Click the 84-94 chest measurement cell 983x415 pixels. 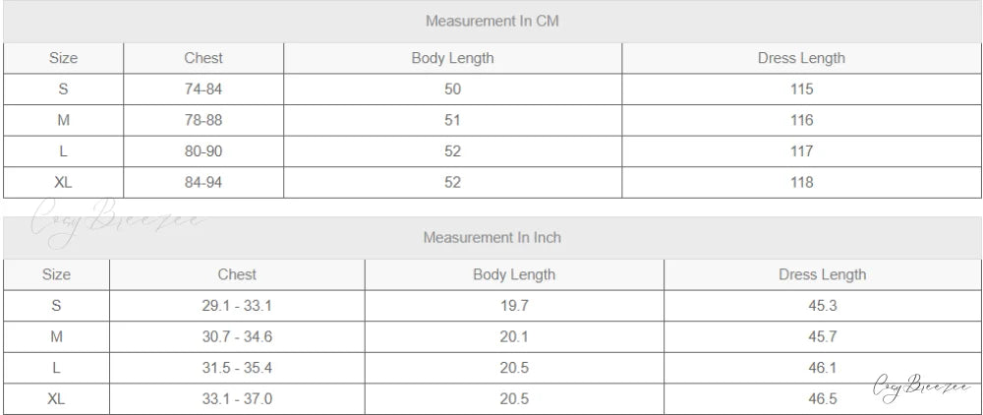pos(203,182)
